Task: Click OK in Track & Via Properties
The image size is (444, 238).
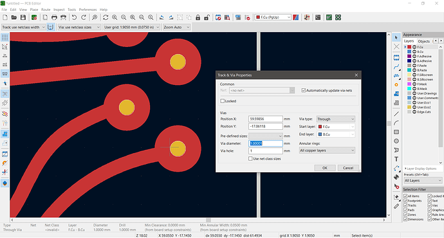Action: (x=325, y=168)
